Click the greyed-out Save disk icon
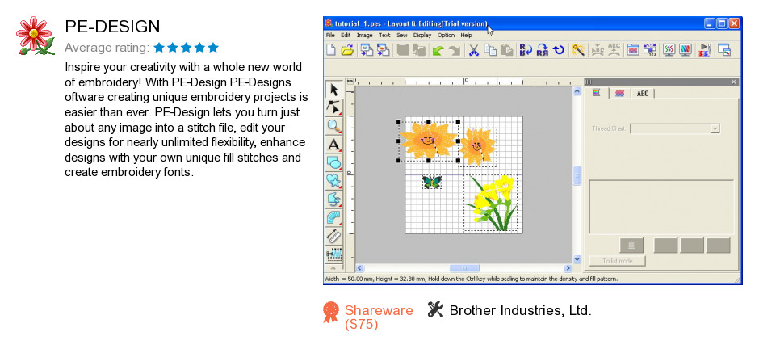The image size is (759, 353). click(x=403, y=50)
